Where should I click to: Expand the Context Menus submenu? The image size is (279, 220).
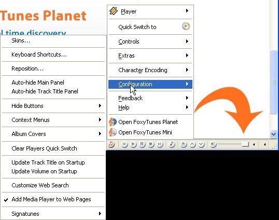[x=53, y=120]
